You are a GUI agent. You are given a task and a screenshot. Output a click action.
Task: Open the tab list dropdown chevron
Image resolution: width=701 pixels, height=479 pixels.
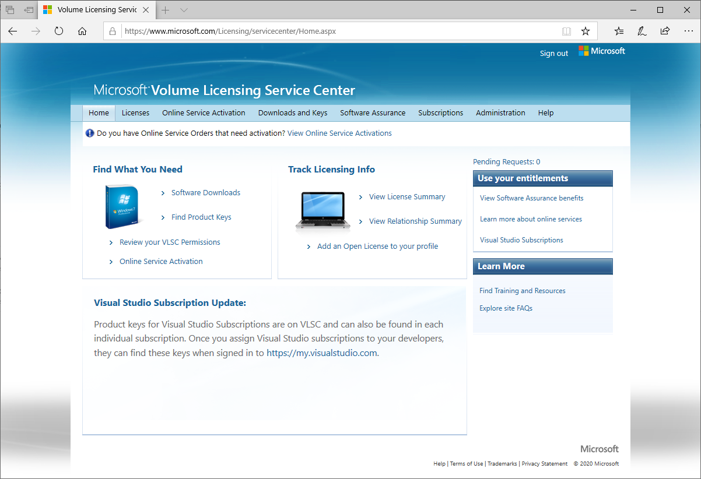[184, 10]
